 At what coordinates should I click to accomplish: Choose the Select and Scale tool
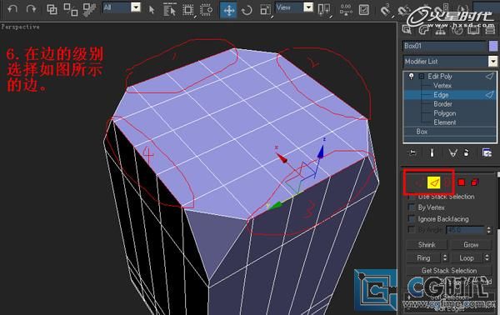click(x=265, y=10)
